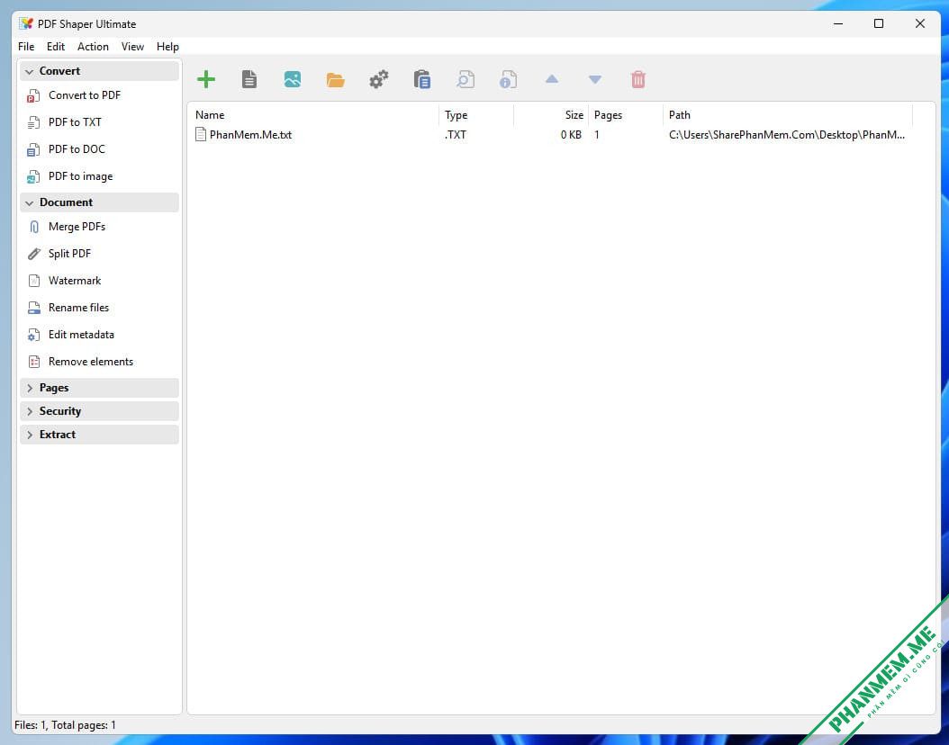Click the PDF to TXT sidebar icon
The image size is (949, 745).
[x=34, y=122]
